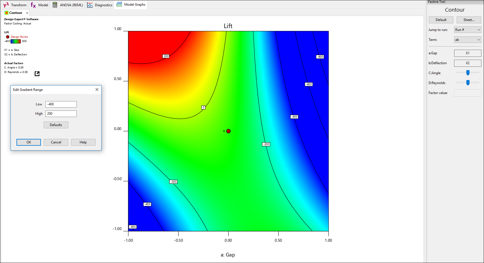Click the ANOVA (REML) calculator icon
The image size is (484, 263).
(x=54, y=5)
